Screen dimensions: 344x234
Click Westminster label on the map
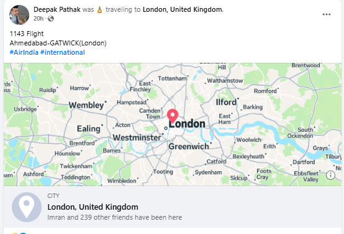coord(137,138)
